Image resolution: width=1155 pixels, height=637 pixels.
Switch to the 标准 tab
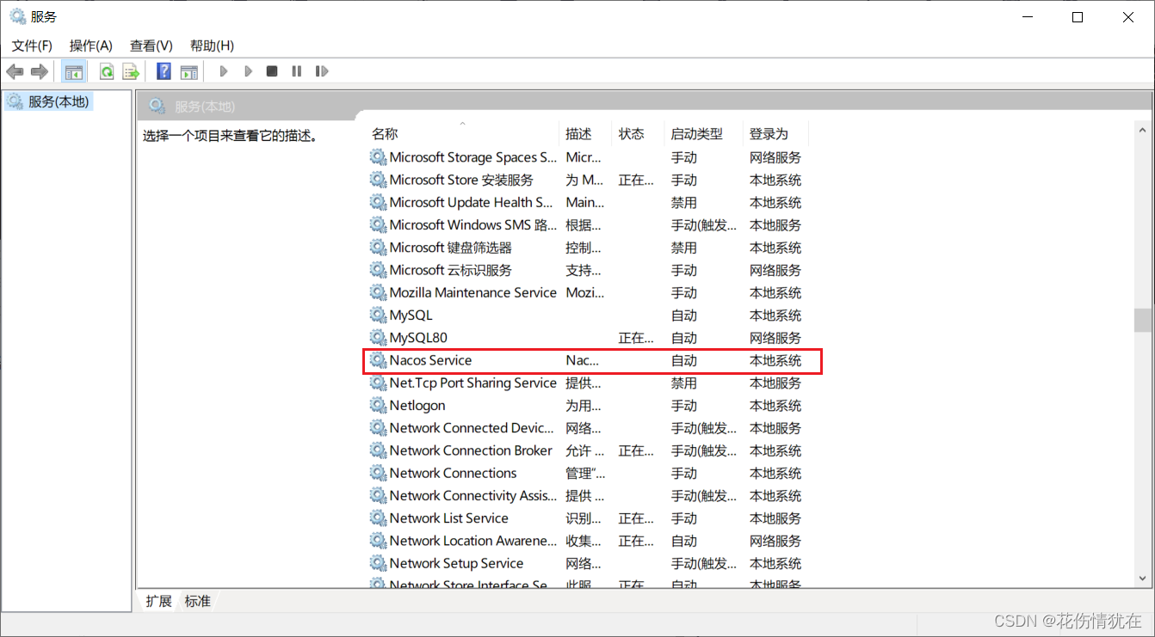coord(198,601)
